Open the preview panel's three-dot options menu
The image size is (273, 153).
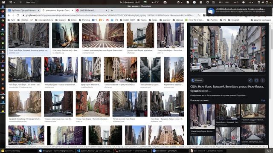(263, 80)
